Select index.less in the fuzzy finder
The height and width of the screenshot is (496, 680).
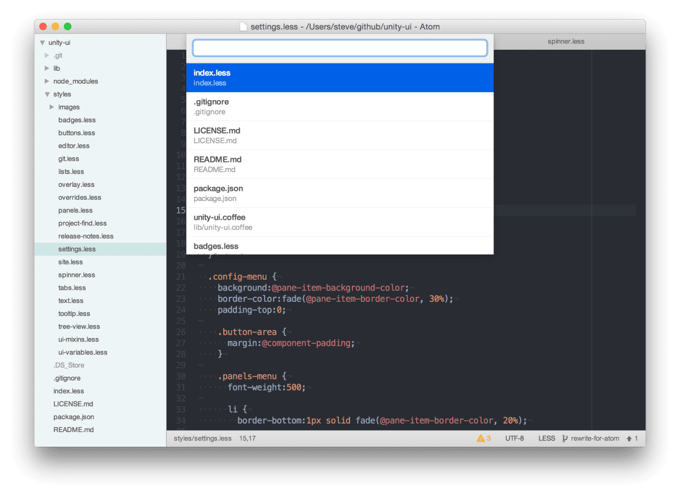[340, 77]
